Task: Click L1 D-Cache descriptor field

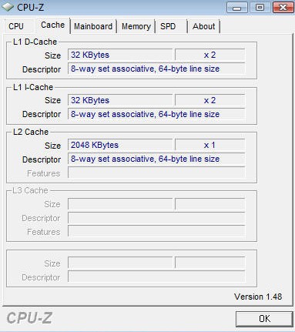Action: coord(156,69)
